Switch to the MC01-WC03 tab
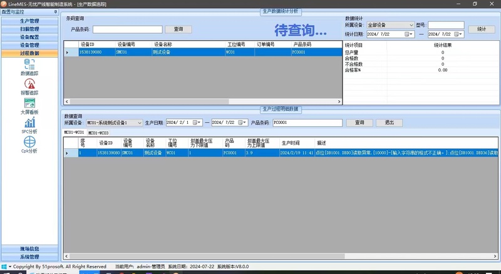Screen dimensions: 501x274 [x=98, y=133]
